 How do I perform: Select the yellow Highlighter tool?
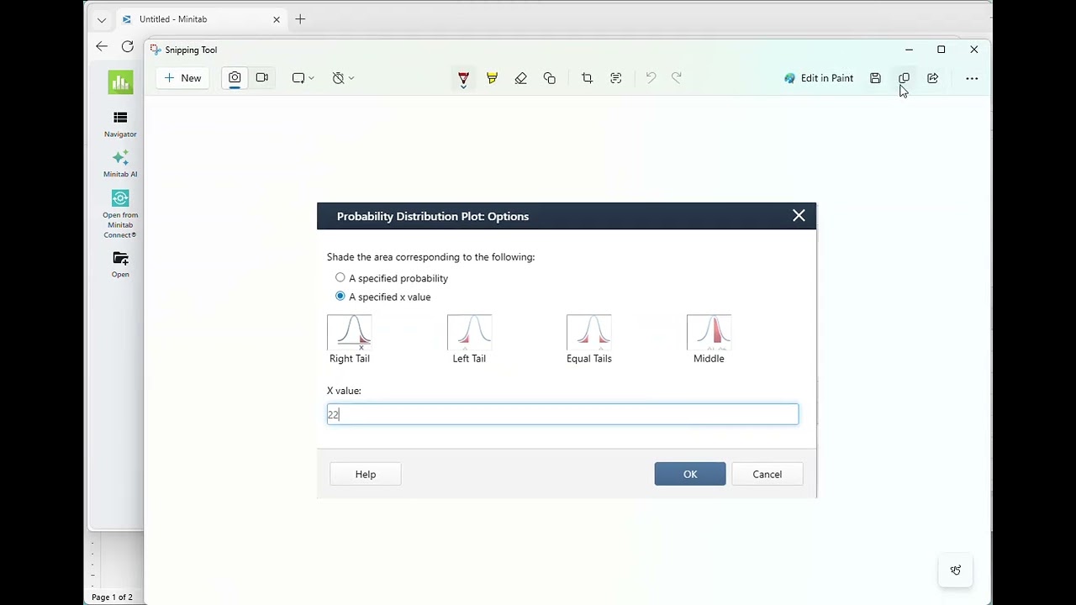(x=492, y=78)
